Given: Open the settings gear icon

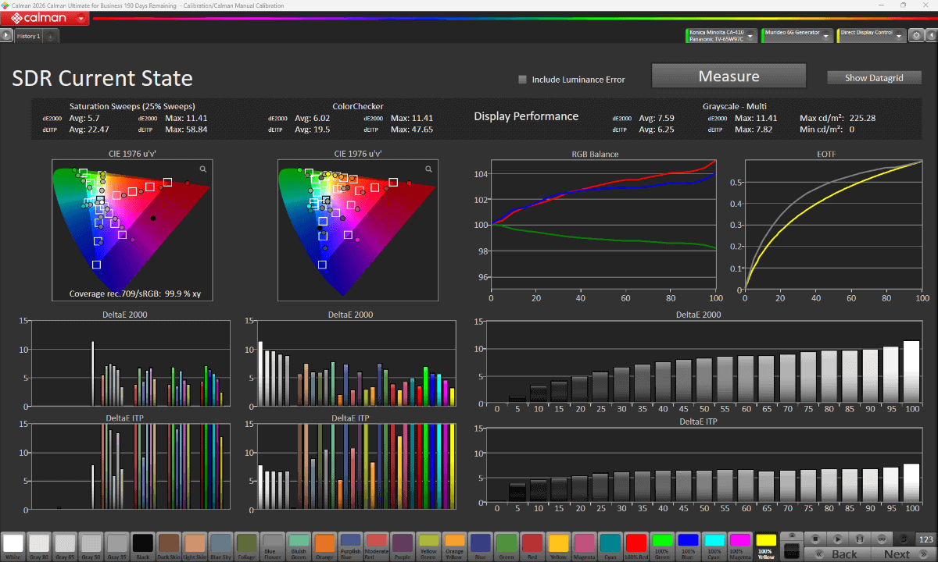Looking at the screenshot, I should click(x=916, y=35).
